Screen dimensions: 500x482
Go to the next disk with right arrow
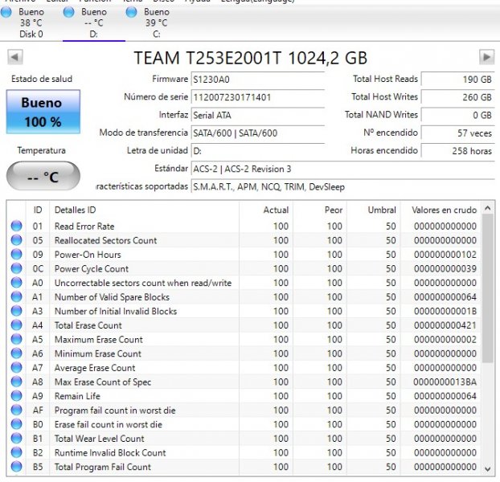click(x=486, y=57)
